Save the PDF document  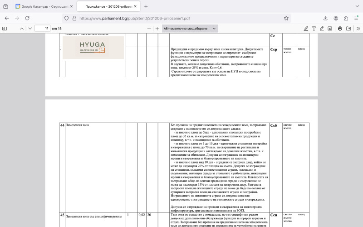[348, 29]
